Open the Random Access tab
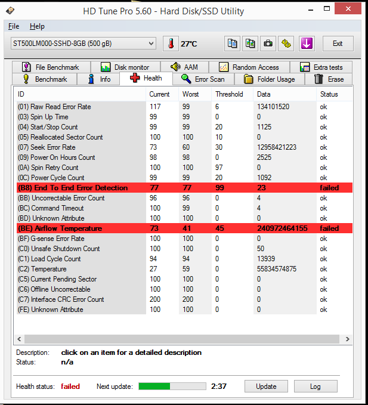The height and width of the screenshot is (405, 368). [249, 67]
